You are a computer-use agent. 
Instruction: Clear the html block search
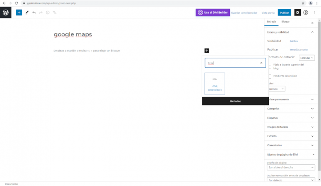click(x=261, y=63)
